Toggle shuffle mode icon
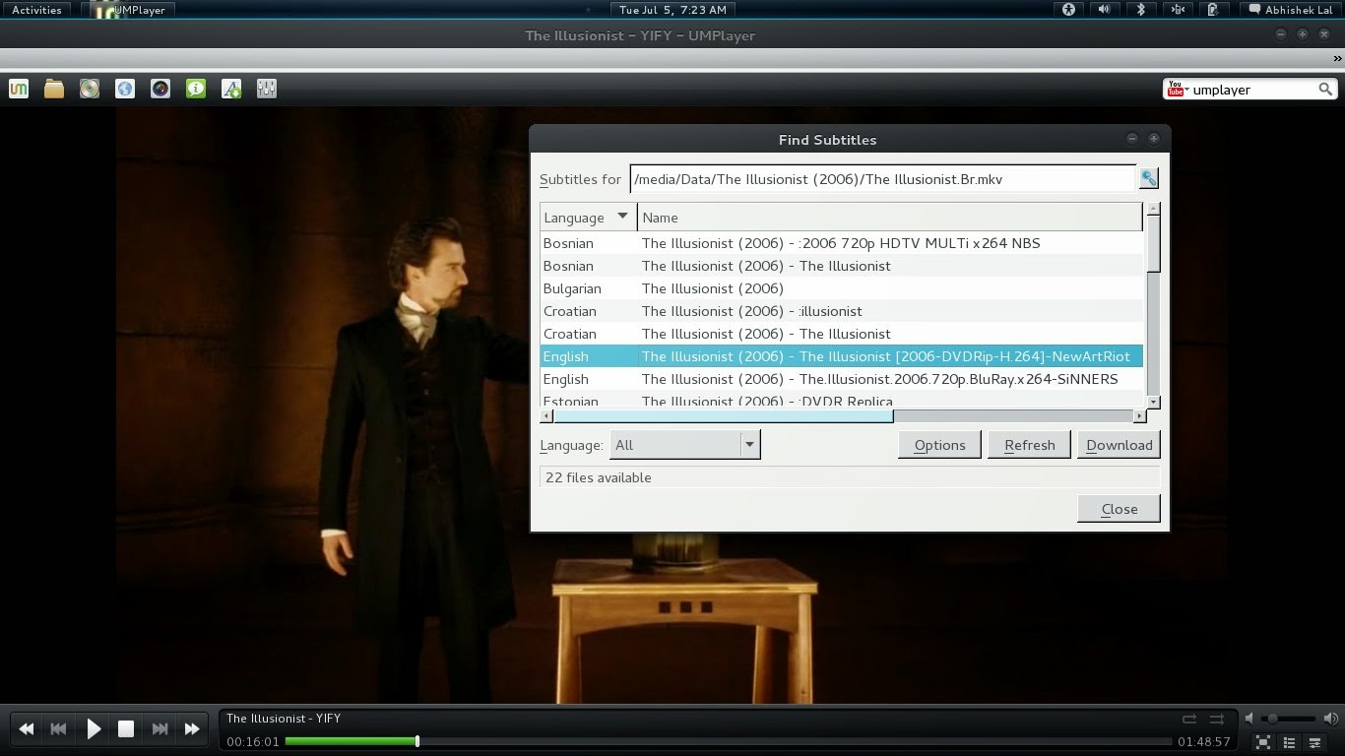Image resolution: width=1345 pixels, height=756 pixels. coord(1217,720)
